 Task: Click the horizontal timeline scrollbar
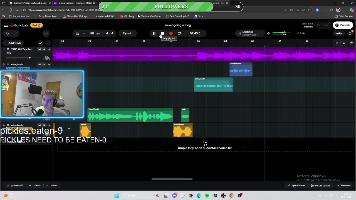(x=172, y=179)
